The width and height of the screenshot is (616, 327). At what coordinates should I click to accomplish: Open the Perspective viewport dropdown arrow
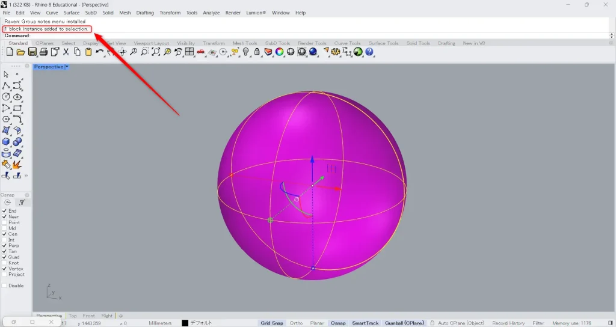67,67
